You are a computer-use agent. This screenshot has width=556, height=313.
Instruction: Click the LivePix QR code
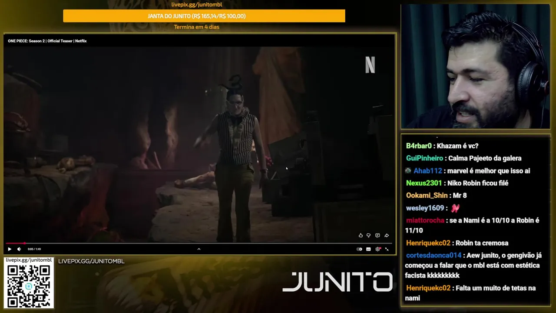29,286
